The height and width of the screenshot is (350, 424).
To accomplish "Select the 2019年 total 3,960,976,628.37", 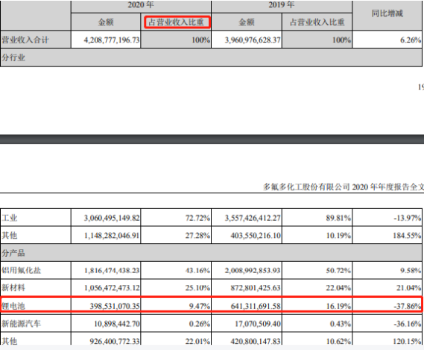I will click(x=253, y=40).
